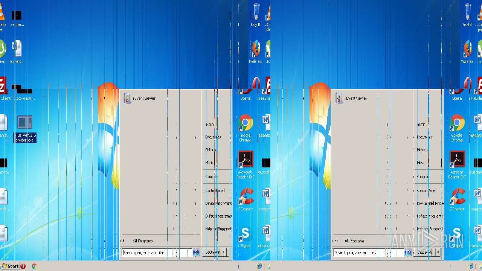Open Pictures in left Start menu copy
The image size is (482, 271).
210,150
